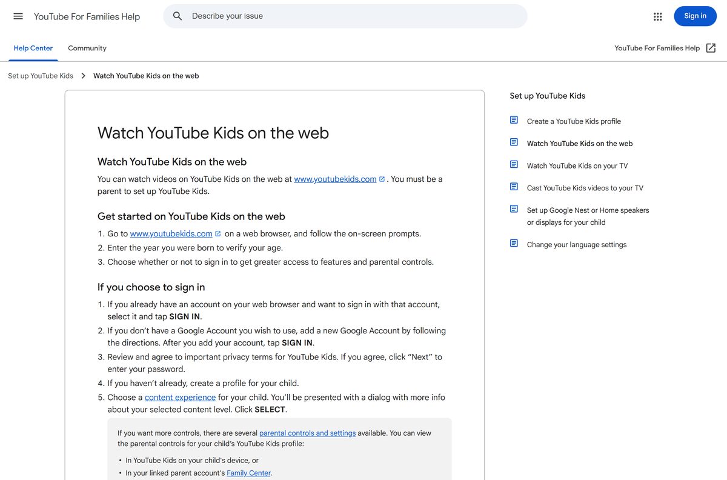Open the Family Center link
This screenshot has height=480, width=727.
[248, 473]
